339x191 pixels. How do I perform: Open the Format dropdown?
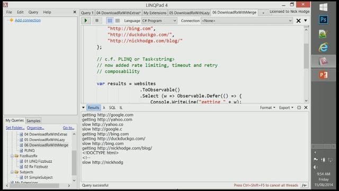[267, 108]
